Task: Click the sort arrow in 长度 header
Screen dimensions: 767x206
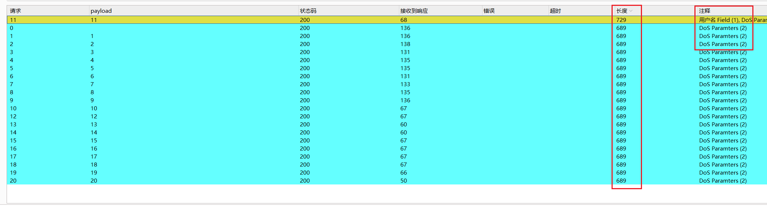Action: point(631,11)
